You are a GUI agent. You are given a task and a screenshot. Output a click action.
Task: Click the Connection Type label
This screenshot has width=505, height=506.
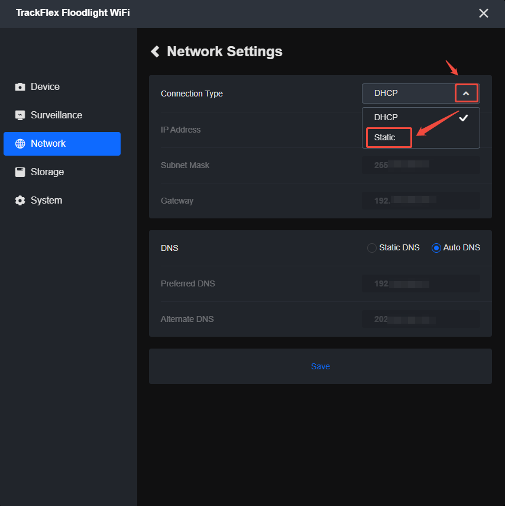pyautogui.click(x=192, y=94)
